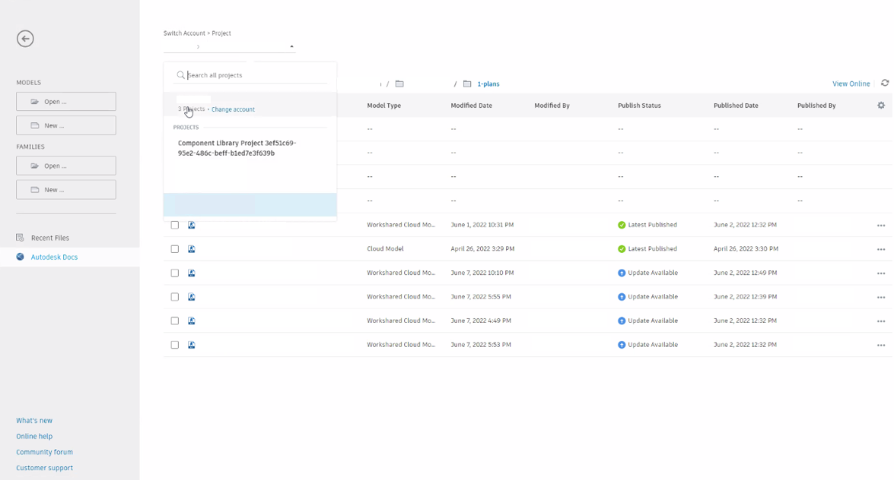
Task: Click the Latest Published status icon for April 26 model
Action: pos(622,249)
